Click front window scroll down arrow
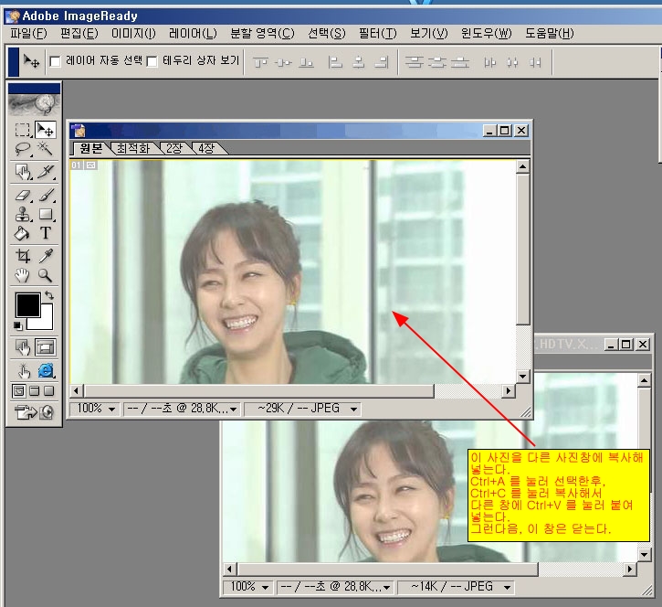Screen dimensions: 662x607 [522, 377]
